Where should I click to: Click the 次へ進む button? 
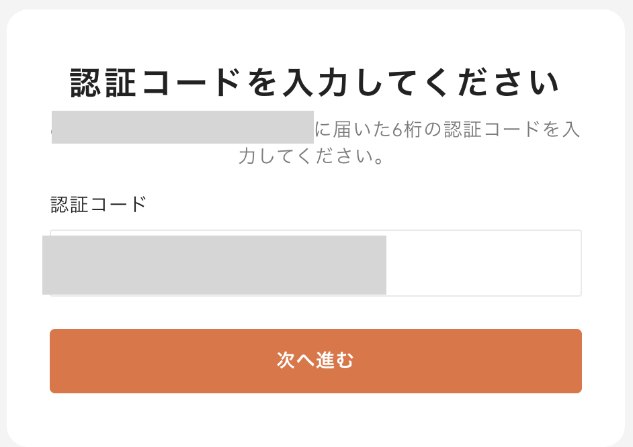tap(315, 360)
